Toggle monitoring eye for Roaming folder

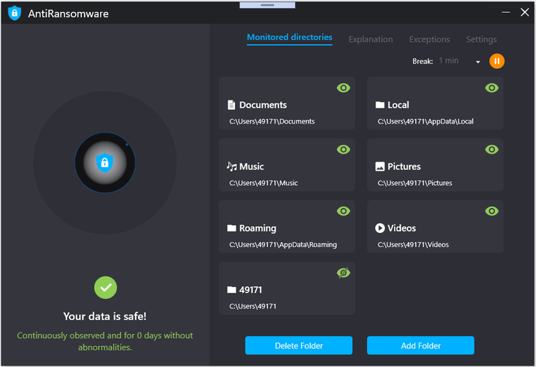point(343,211)
